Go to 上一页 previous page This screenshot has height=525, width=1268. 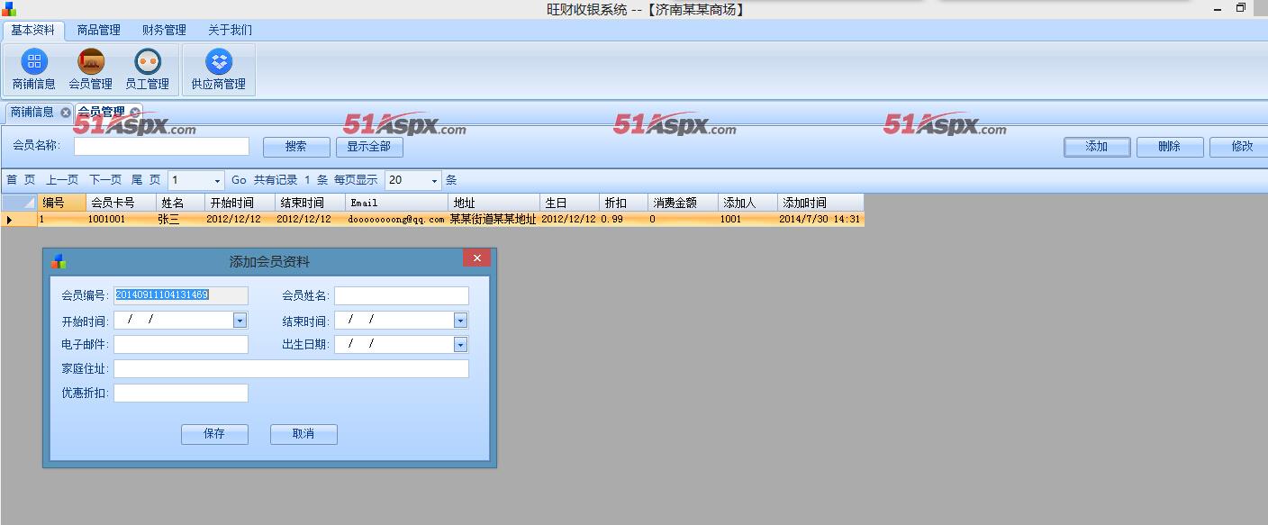click(62, 180)
